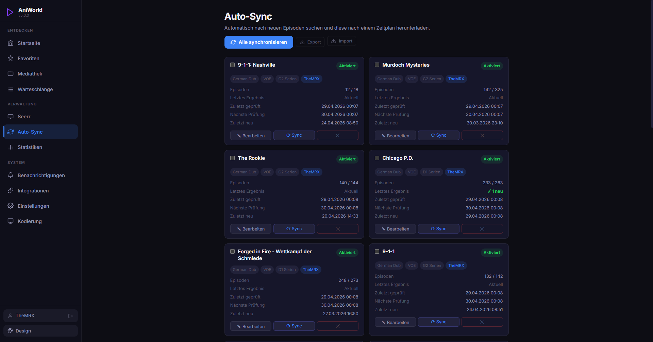Tick The Rookie checkbox

pos(233,158)
